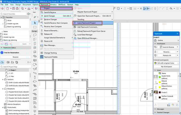
Task: Click the New document icon
Action: pyautogui.click(x=8, y=8)
